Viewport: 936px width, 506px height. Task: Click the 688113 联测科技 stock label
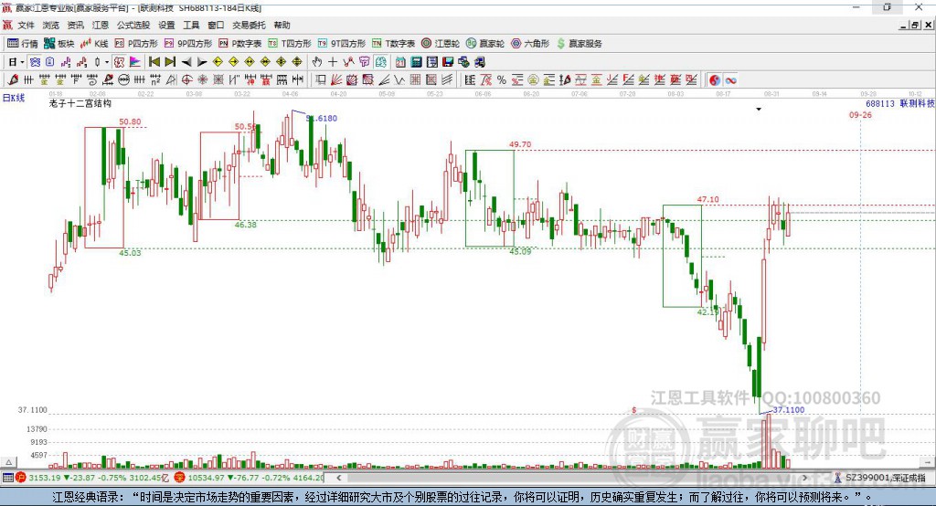900,103
